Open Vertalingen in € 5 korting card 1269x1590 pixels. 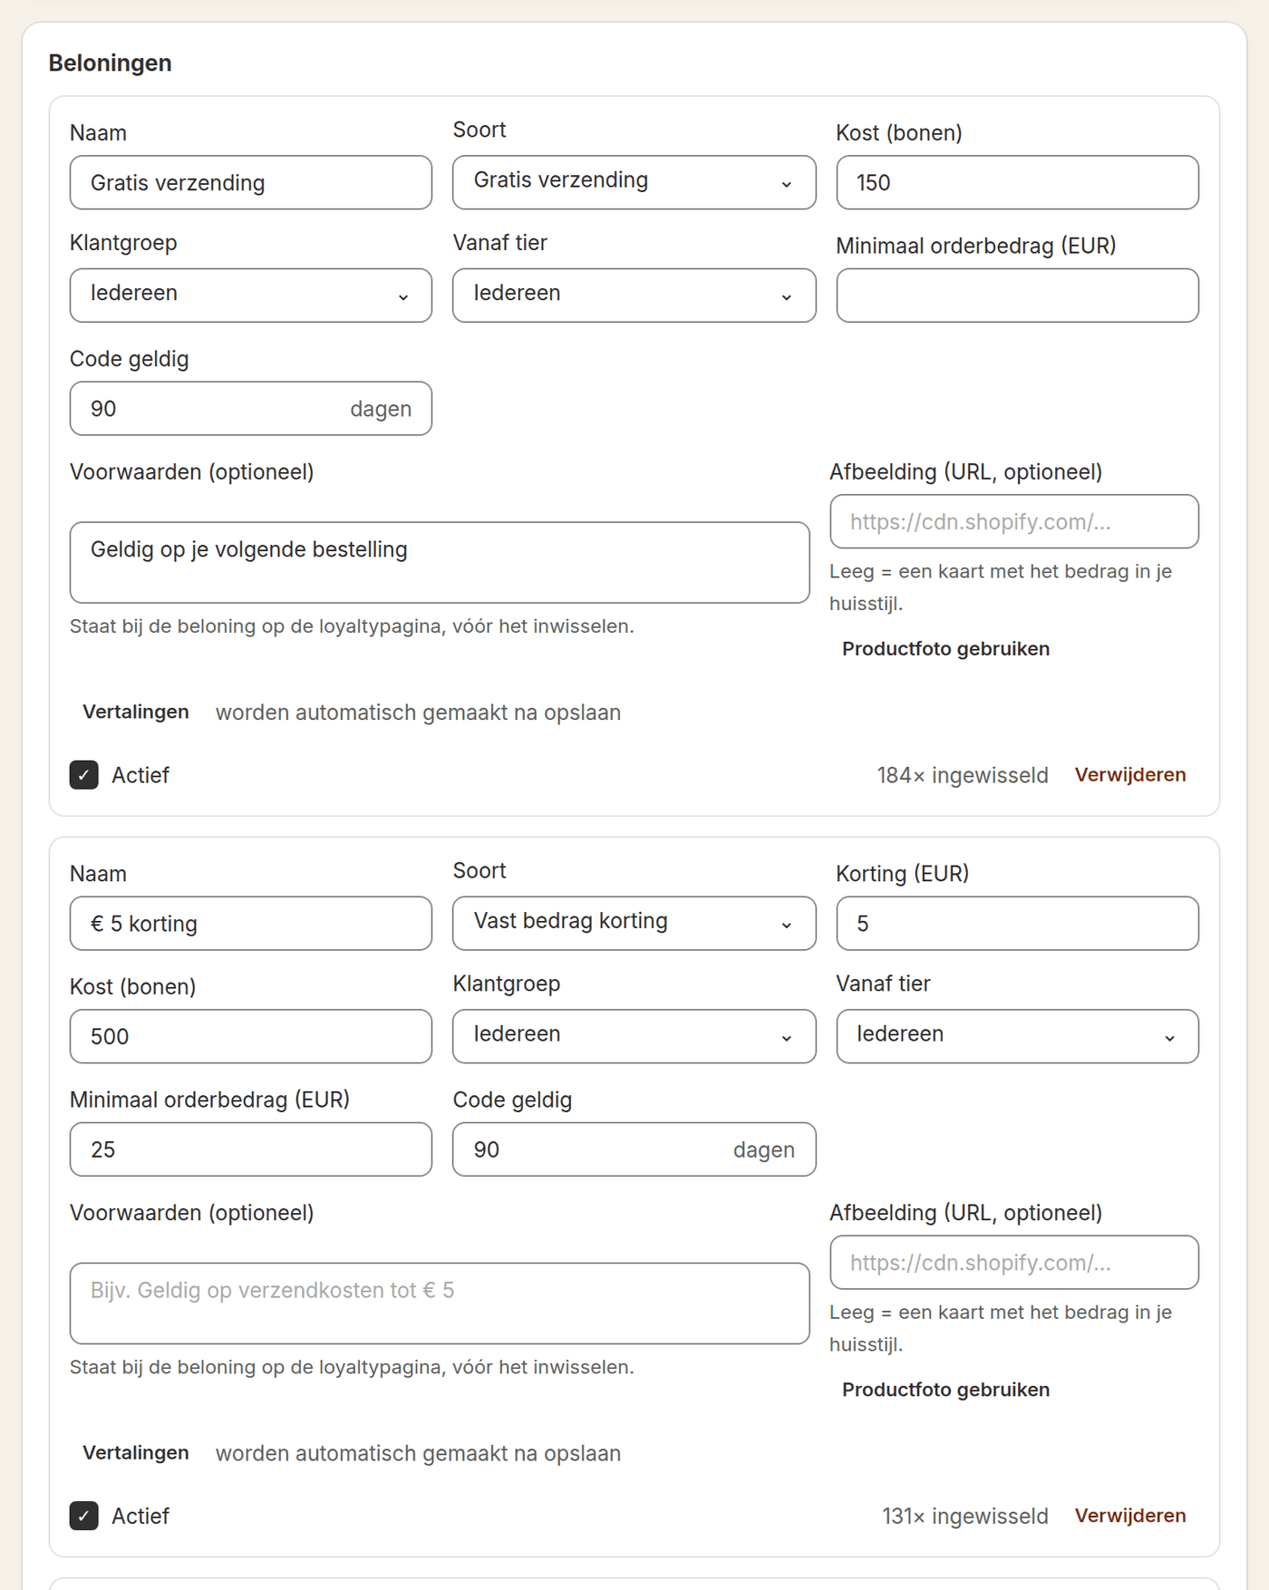click(x=136, y=1453)
